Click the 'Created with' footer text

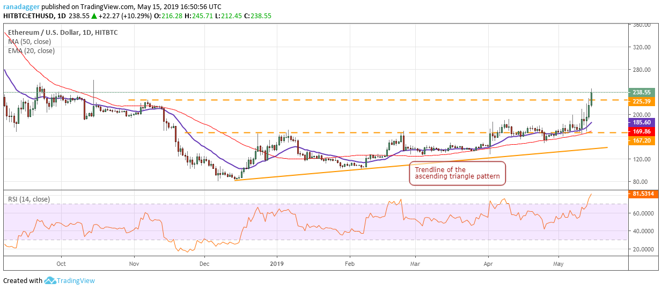coord(23,280)
